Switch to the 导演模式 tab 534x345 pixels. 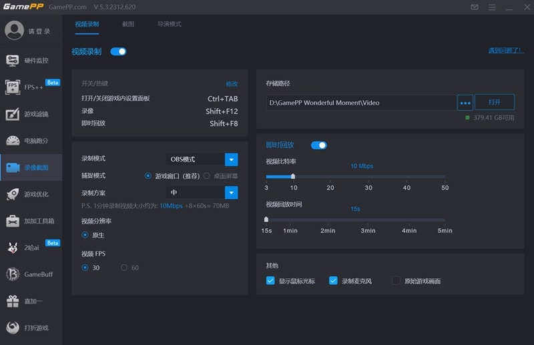(x=169, y=24)
